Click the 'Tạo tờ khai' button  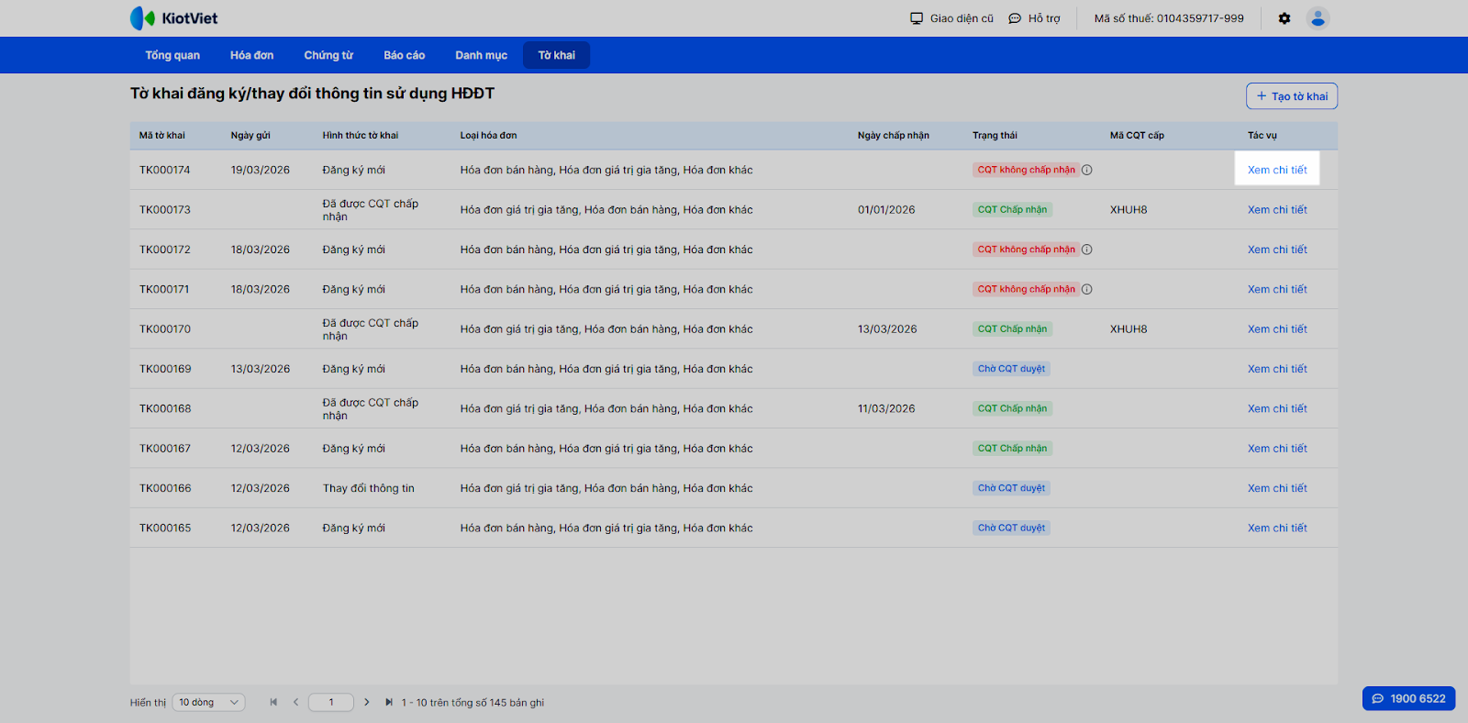[1291, 96]
